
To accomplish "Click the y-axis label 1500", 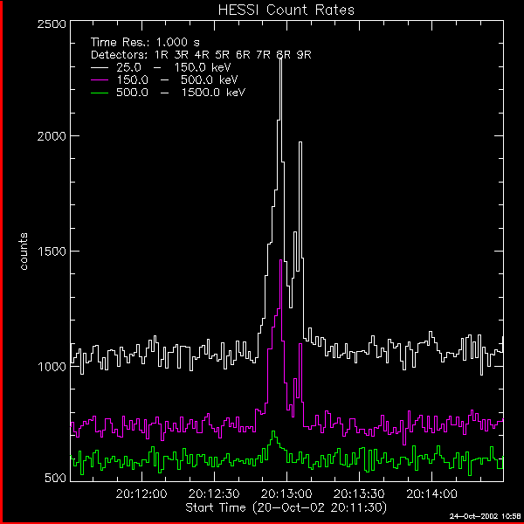I will click(x=52, y=252).
